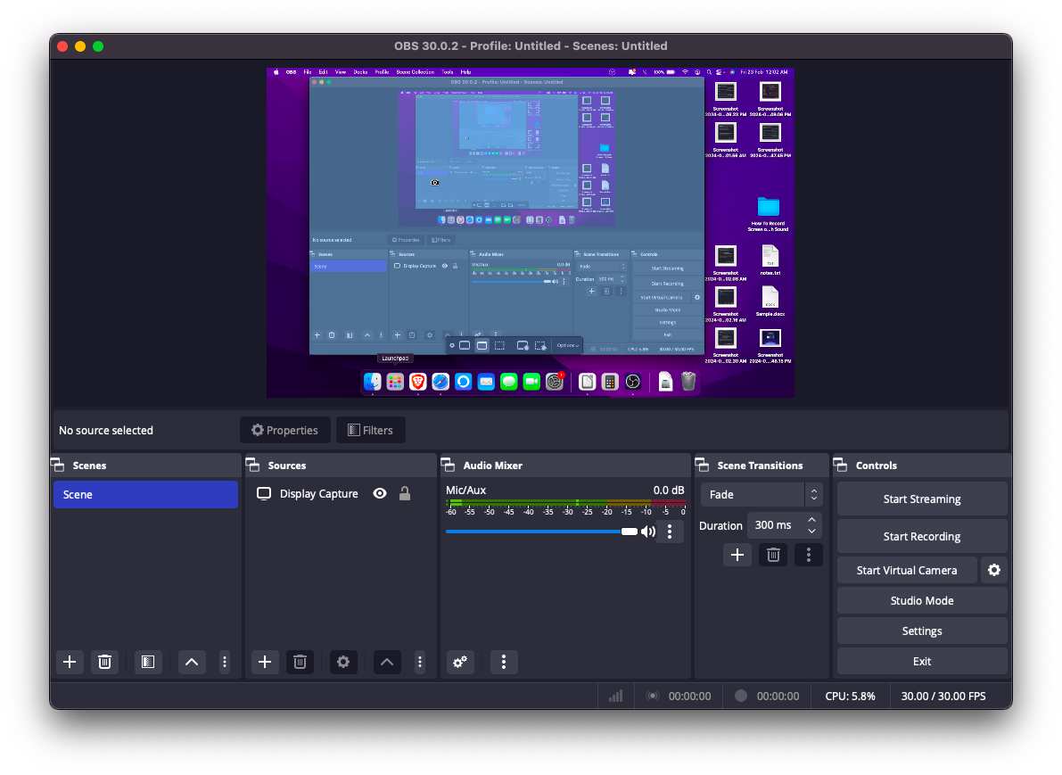The height and width of the screenshot is (775, 1062).
Task: Adjust the Mic/Aux volume slider
Action: pos(542,532)
